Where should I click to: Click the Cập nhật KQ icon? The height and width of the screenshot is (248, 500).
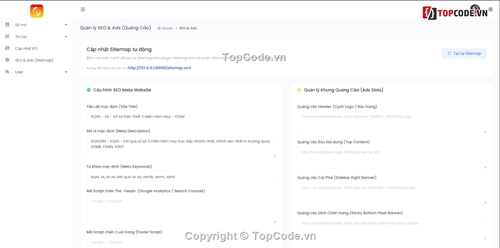(7, 48)
